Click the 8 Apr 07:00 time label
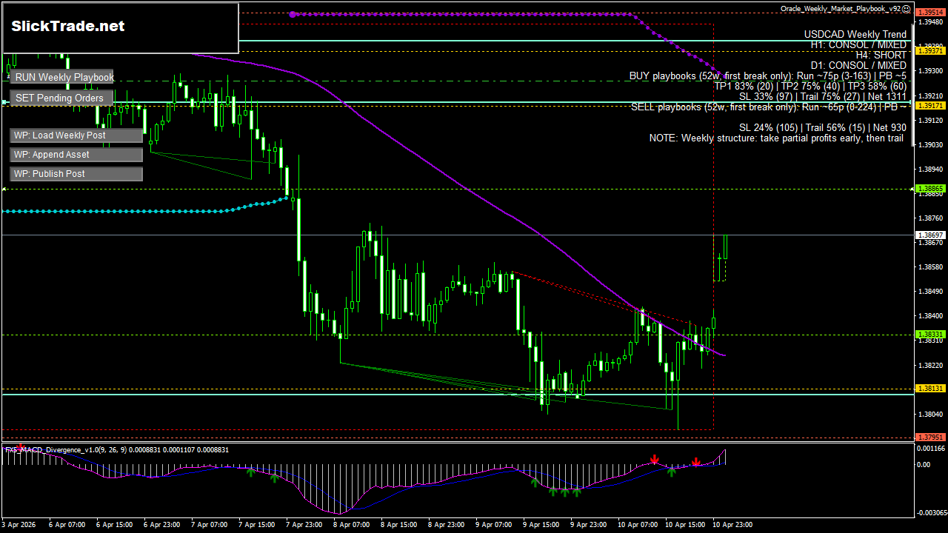 352,524
